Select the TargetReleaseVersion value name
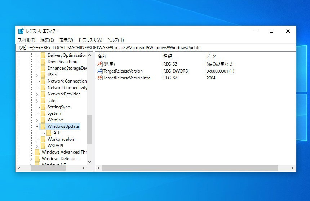Screen dimensions: 310x201 click(x=123, y=71)
